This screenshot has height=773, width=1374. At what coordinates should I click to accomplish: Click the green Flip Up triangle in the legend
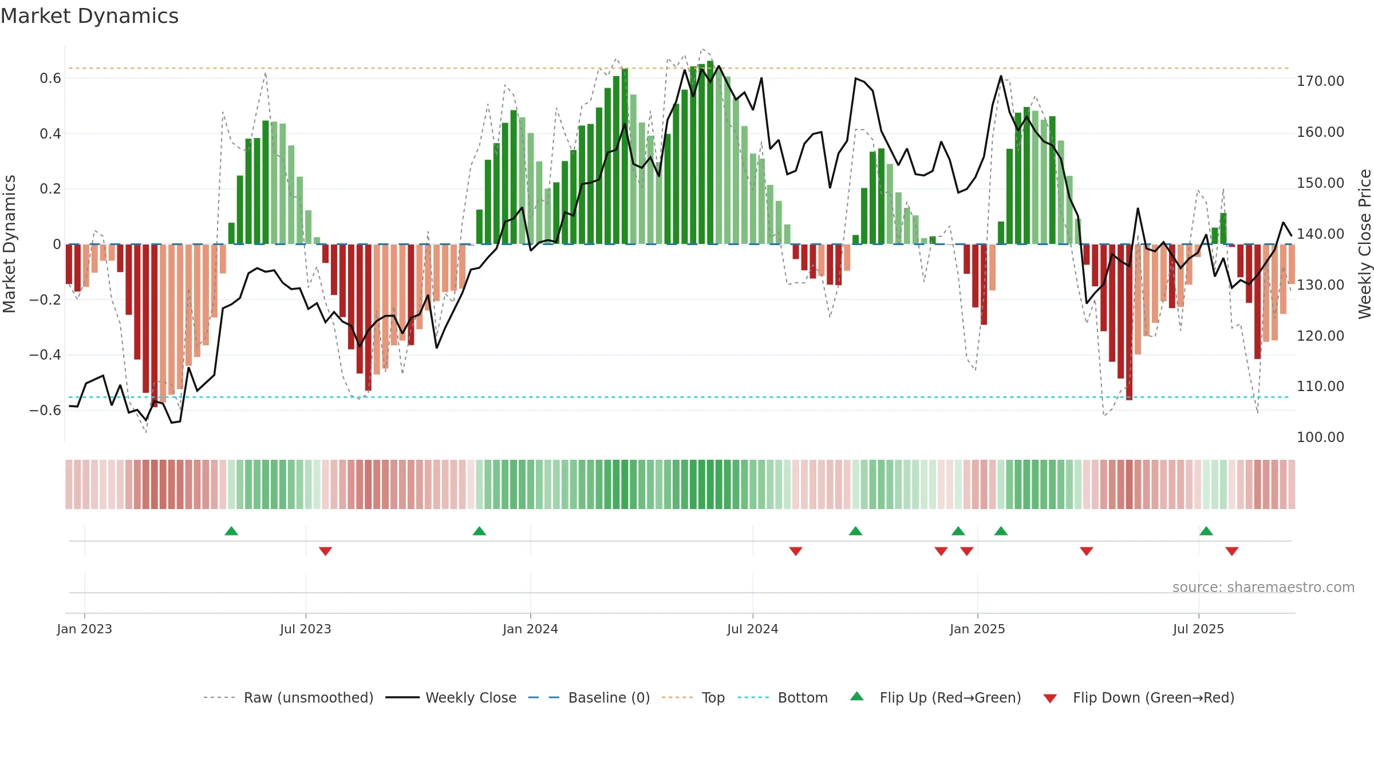pyautogui.click(x=857, y=696)
